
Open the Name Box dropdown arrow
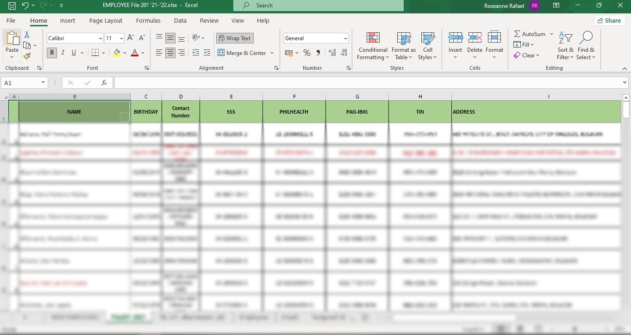(44, 83)
